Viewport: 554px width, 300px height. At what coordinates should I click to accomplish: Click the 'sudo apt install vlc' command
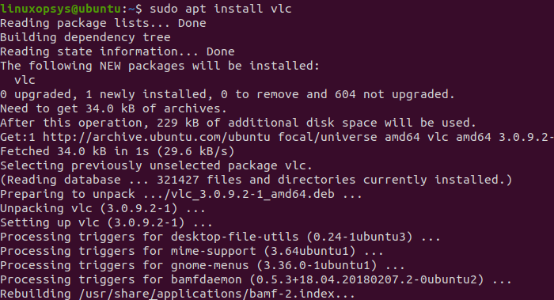click(x=221, y=9)
